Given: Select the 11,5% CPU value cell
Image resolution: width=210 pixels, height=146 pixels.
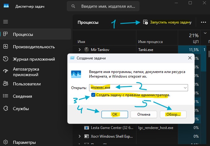Looking at the screenshot, I should coord(189,50).
